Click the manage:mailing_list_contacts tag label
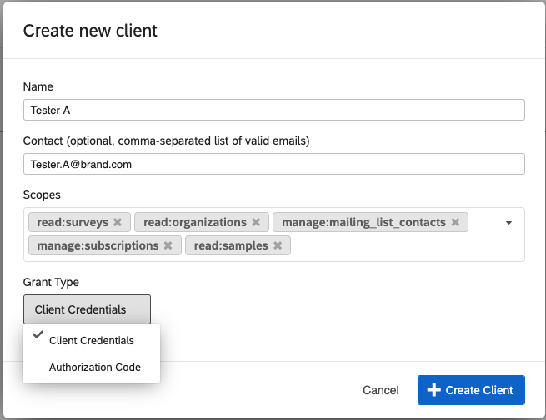Image resolution: width=546 pixels, height=420 pixels. click(363, 222)
